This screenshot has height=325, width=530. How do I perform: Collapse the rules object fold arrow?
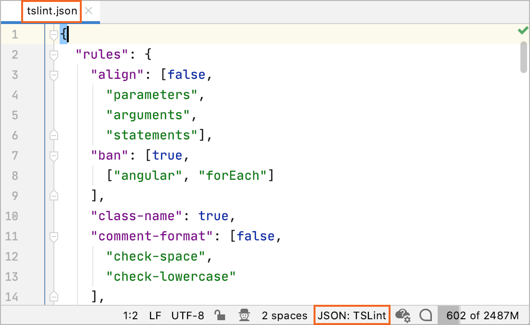click(53, 54)
